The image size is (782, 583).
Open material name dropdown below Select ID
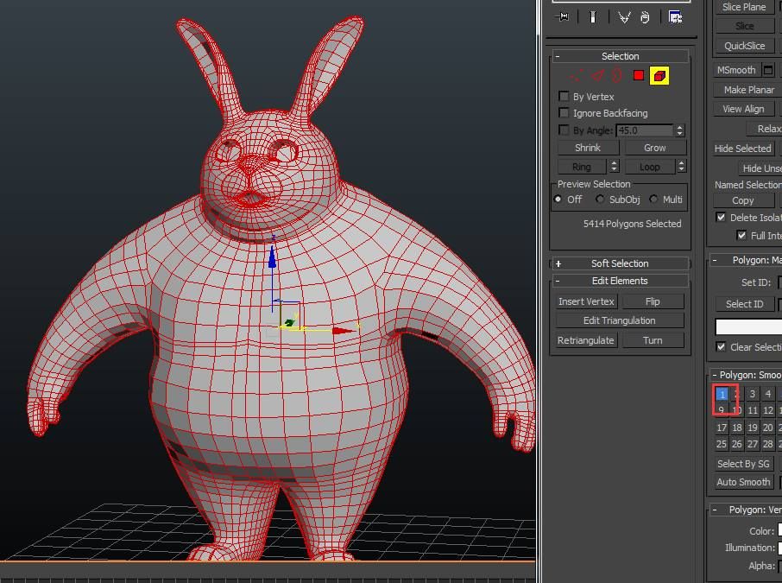tap(748, 327)
